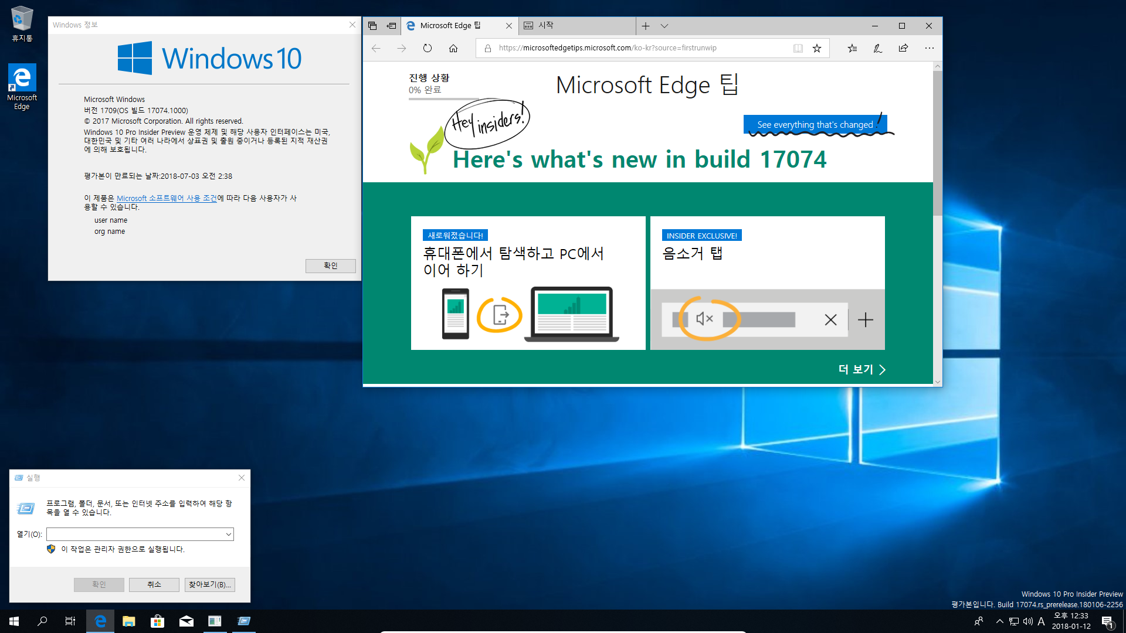
Task: Toggle the IME input mode indicator A
Action: [x=1042, y=621]
